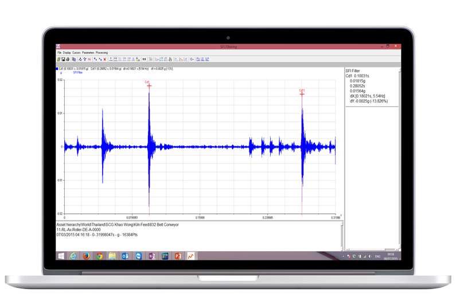
Task: Click the SFI Filter legend label above the plot
Action: 79,73
